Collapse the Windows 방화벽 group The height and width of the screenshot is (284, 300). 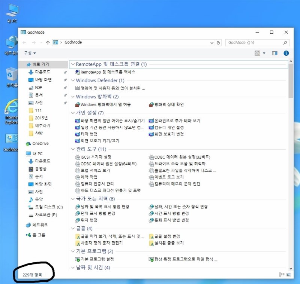click(x=73, y=97)
